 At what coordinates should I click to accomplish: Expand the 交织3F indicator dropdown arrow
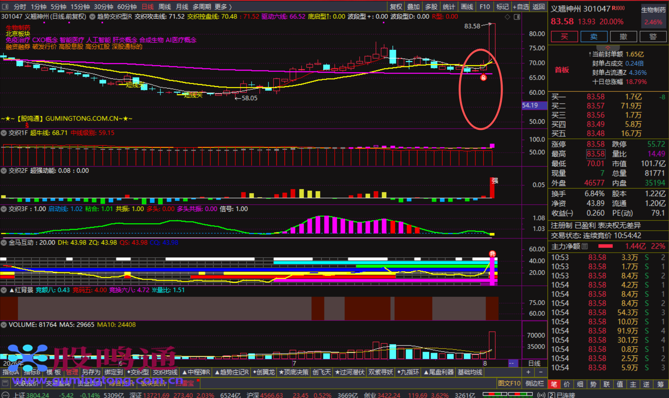tap(4, 209)
